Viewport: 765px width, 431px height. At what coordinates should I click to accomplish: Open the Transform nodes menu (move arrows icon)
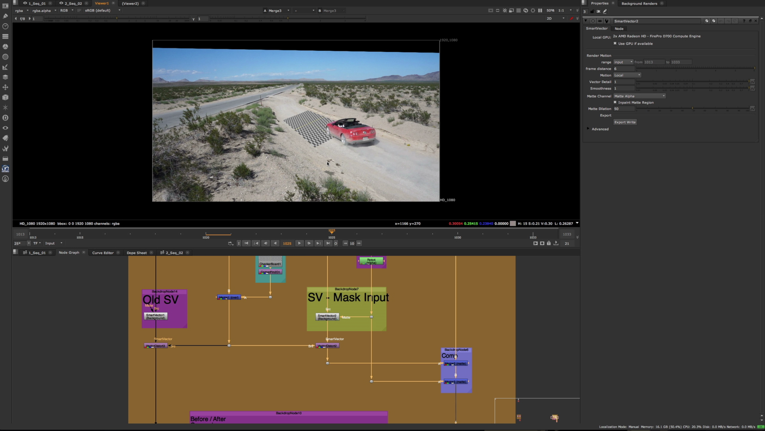coord(5,87)
